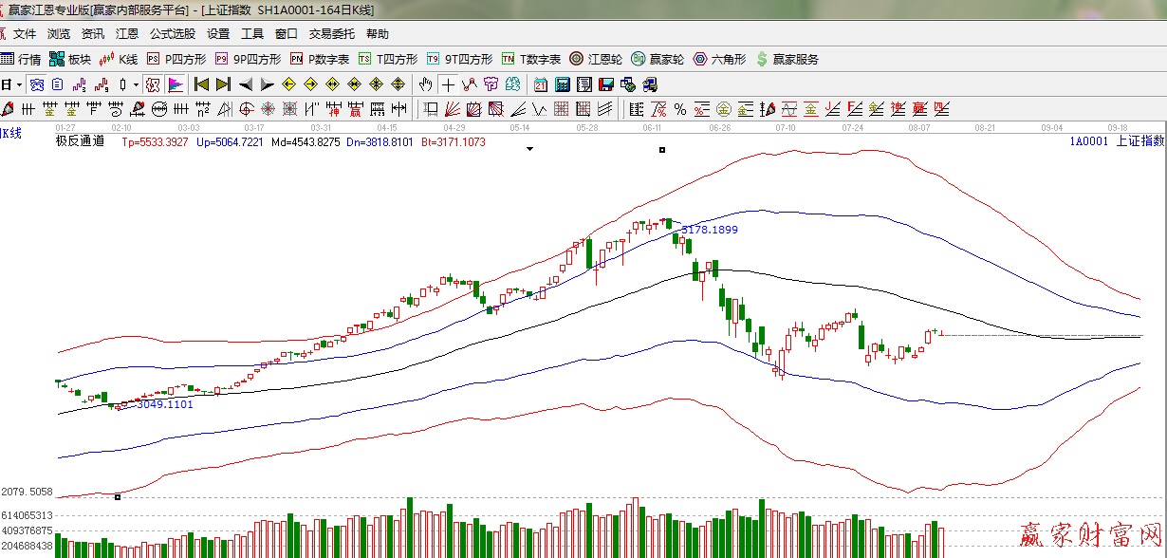Open the 交易委托 menu
This screenshot has height=558, width=1167.
[331, 34]
